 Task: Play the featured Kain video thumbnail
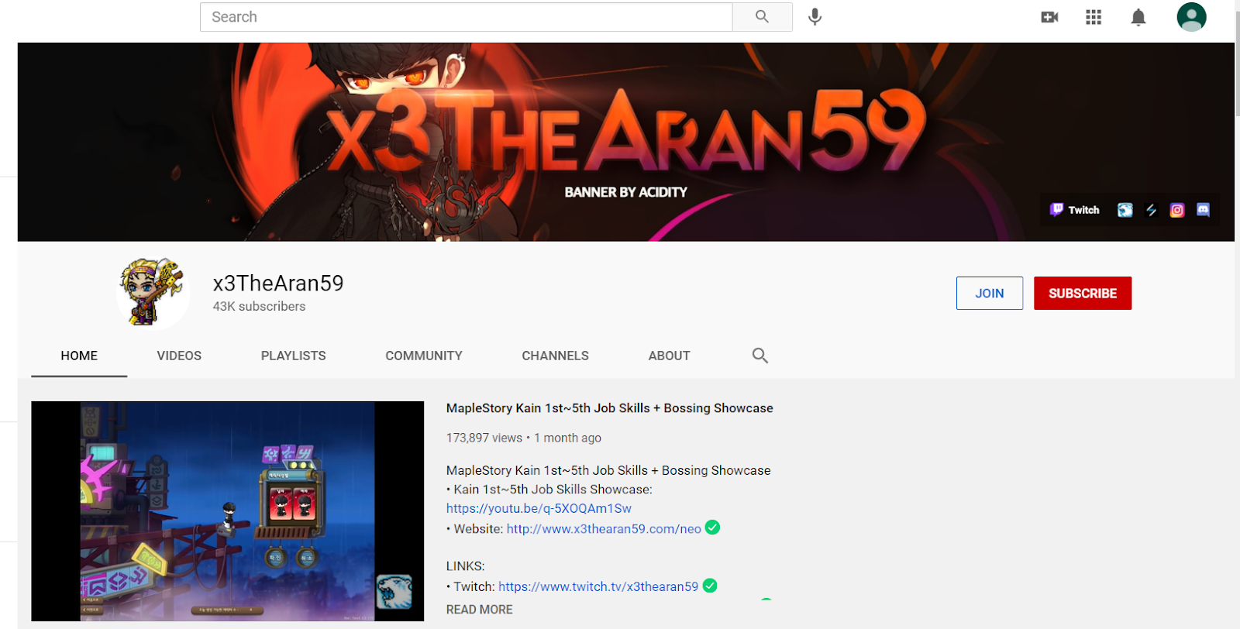(228, 511)
